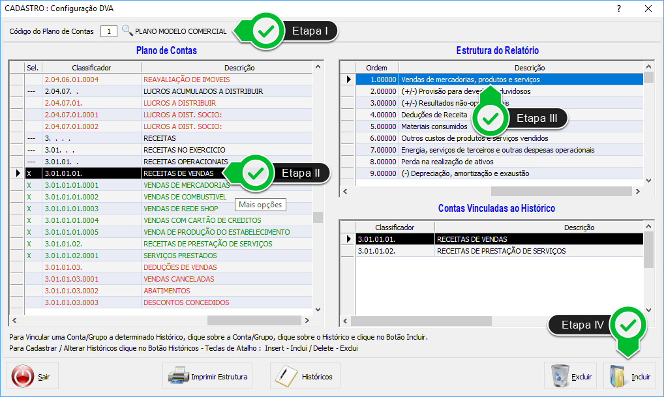Click the magnifier search icon beside plan code
Image resolution: width=664 pixels, height=397 pixels.
(x=127, y=31)
